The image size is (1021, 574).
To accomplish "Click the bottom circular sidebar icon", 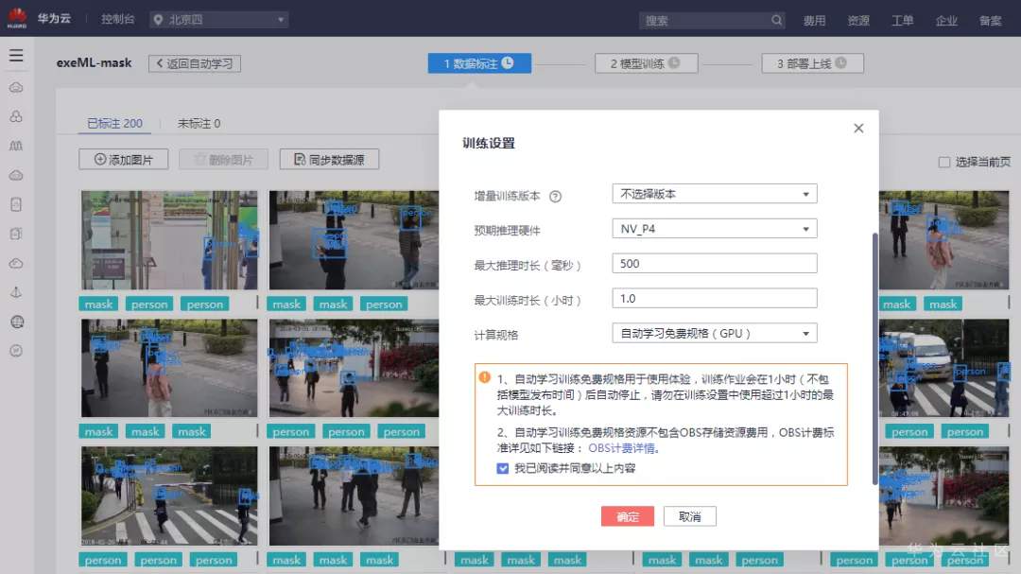I will [16, 351].
